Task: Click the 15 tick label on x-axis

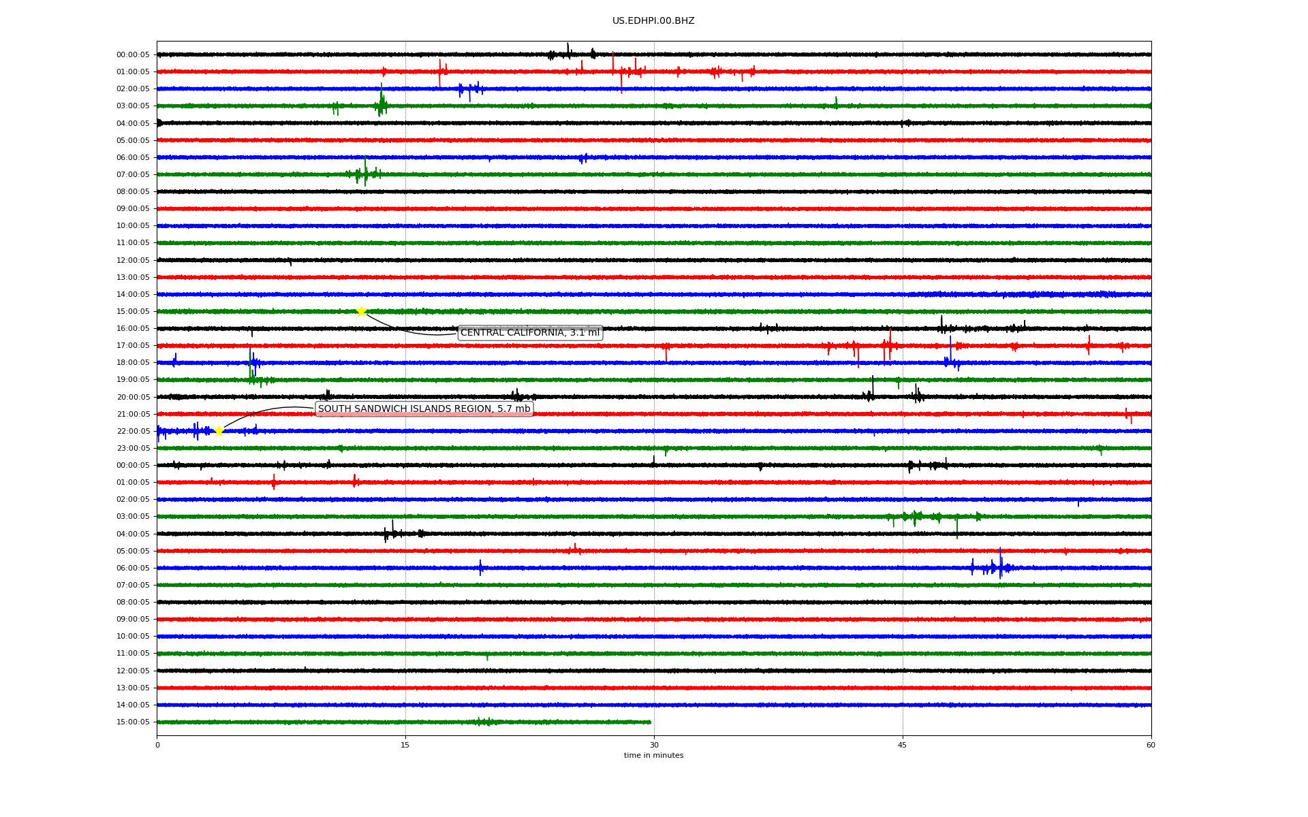Action: (x=405, y=745)
